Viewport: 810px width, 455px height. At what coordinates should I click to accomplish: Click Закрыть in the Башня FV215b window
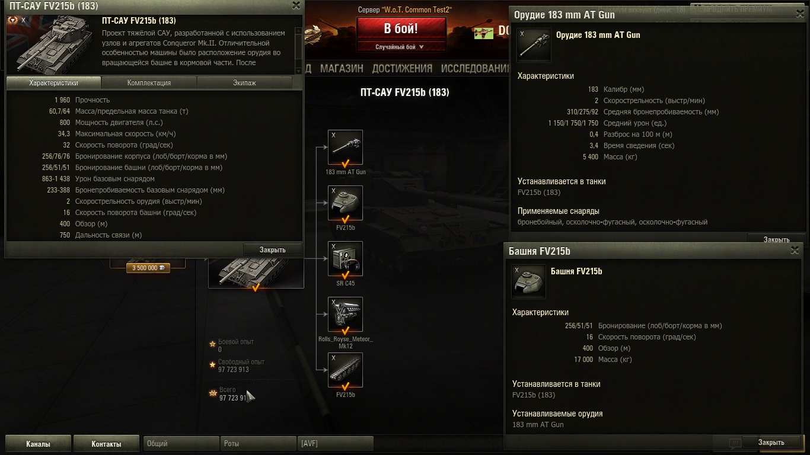pyautogui.click(x=771, y=442)
